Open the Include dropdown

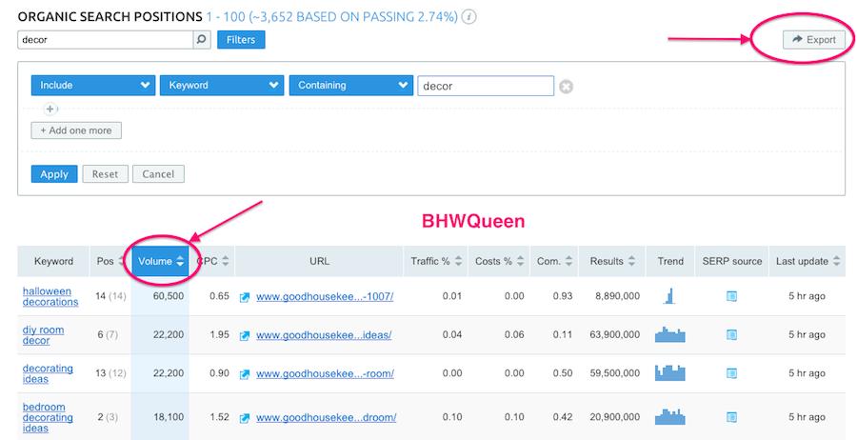coord(92,86)
